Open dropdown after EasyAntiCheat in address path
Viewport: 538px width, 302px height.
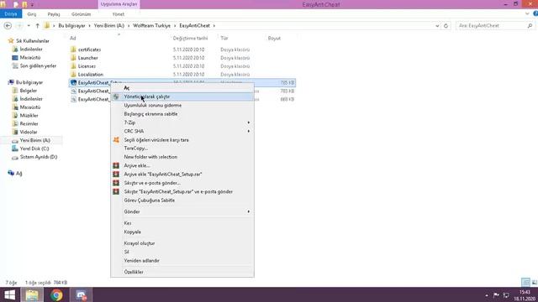pos(214,26)
